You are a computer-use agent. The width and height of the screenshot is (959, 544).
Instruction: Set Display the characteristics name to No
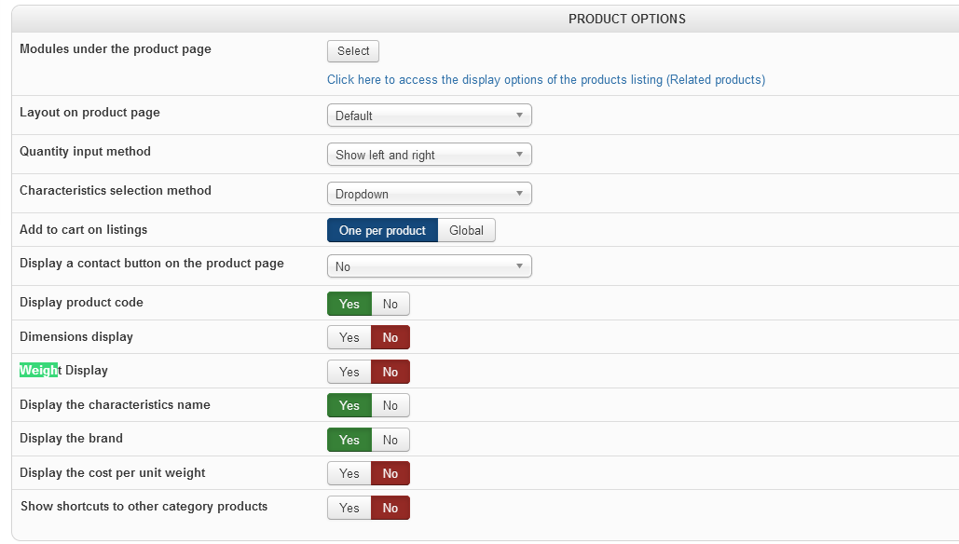click(390, 405)
